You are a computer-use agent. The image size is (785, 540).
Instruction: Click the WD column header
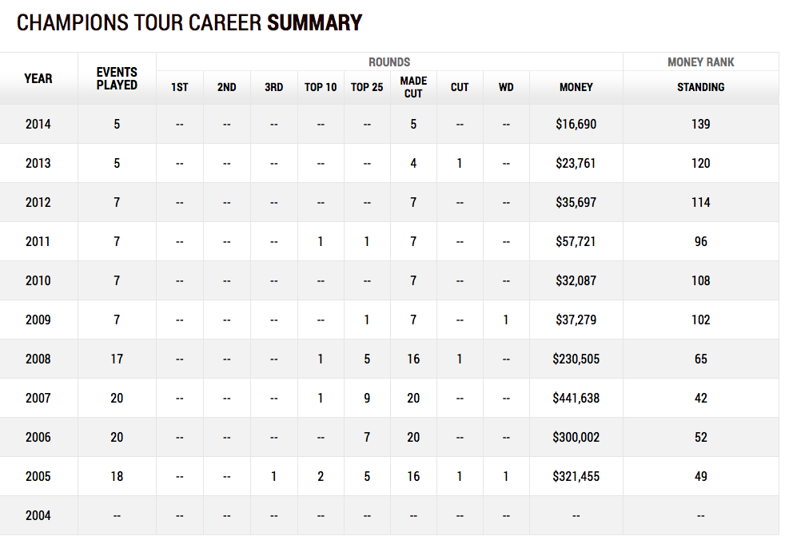point(506,87)
